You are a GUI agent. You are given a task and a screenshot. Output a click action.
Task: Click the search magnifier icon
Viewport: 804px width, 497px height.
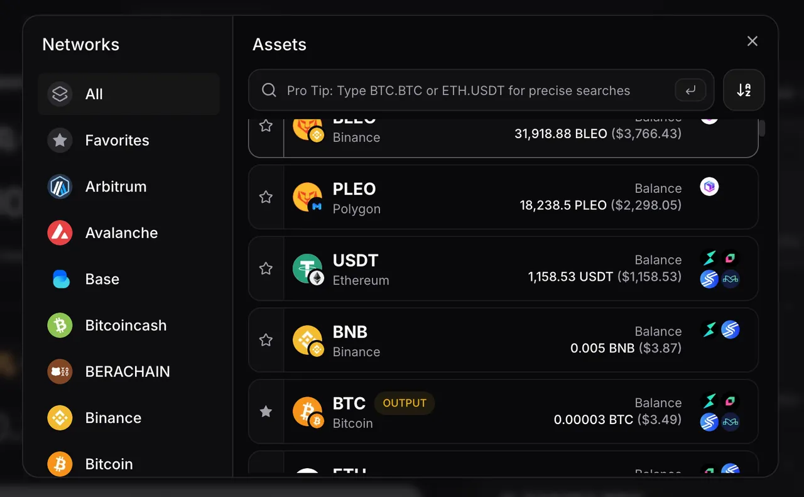[269, 90]
